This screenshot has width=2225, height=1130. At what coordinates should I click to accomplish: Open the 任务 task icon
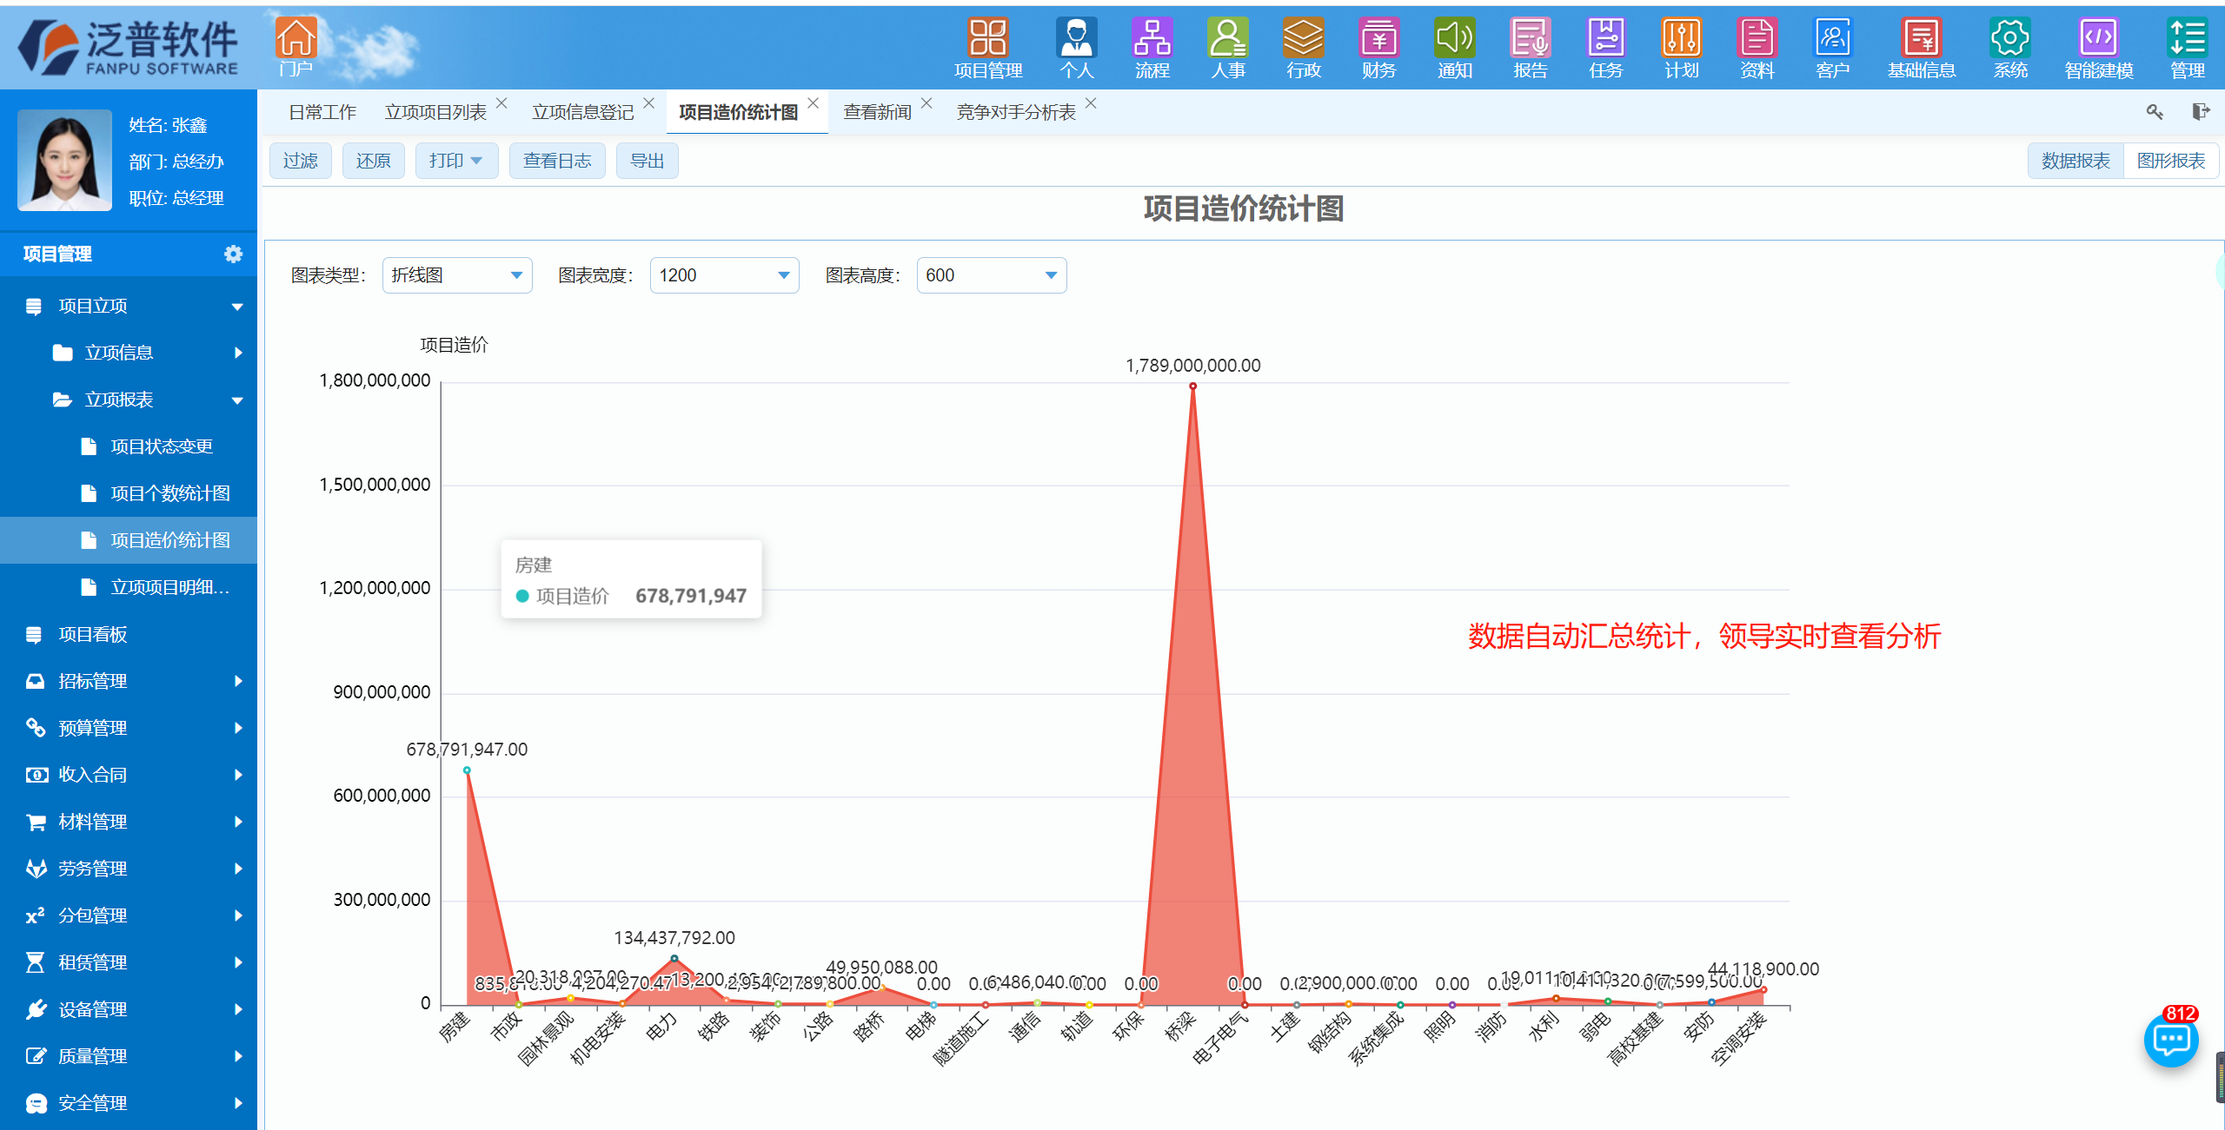point(1605,49)
